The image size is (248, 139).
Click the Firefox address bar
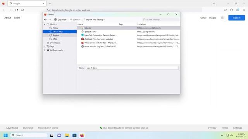click(124, 10)
